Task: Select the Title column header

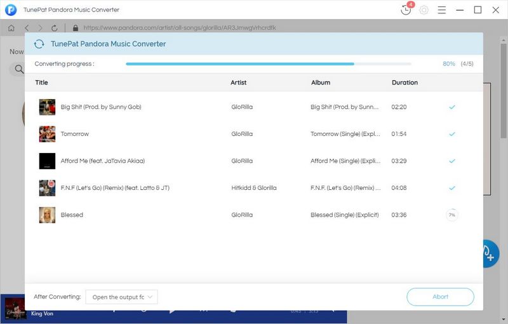Action: (x=41, y=83)
